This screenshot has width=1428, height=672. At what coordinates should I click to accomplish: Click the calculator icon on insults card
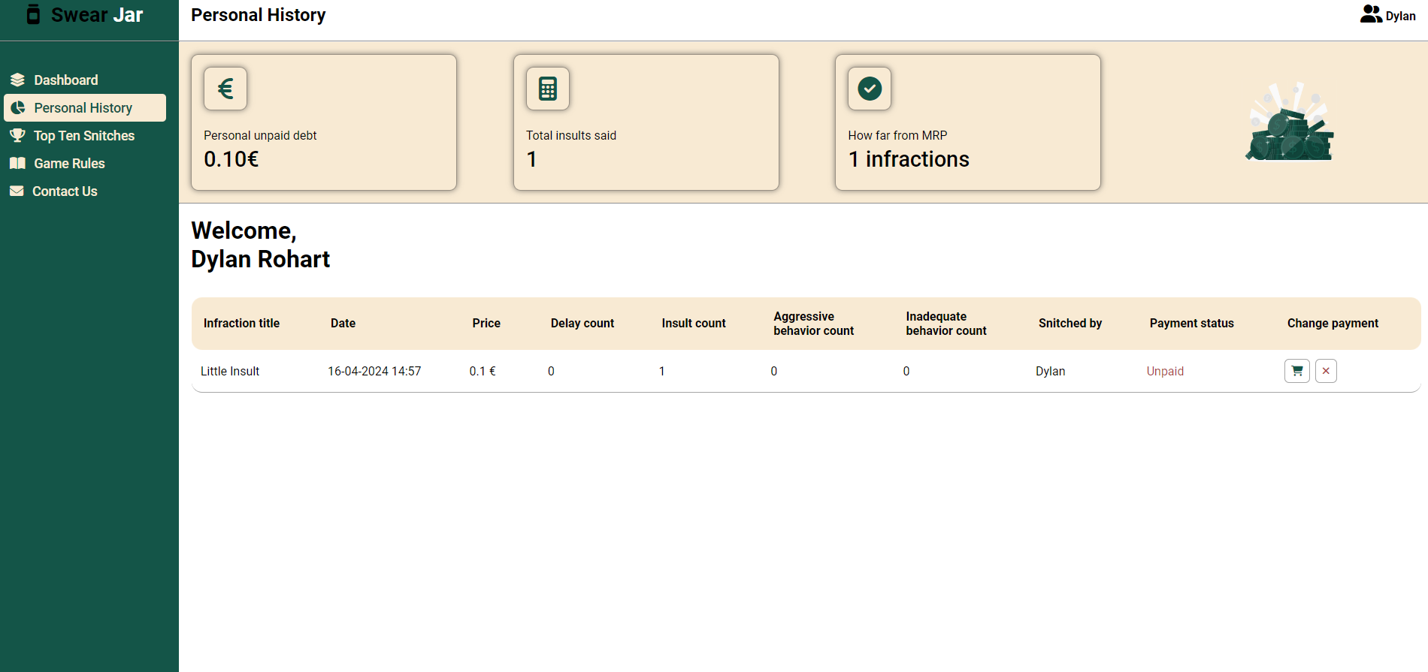(548, 89)
